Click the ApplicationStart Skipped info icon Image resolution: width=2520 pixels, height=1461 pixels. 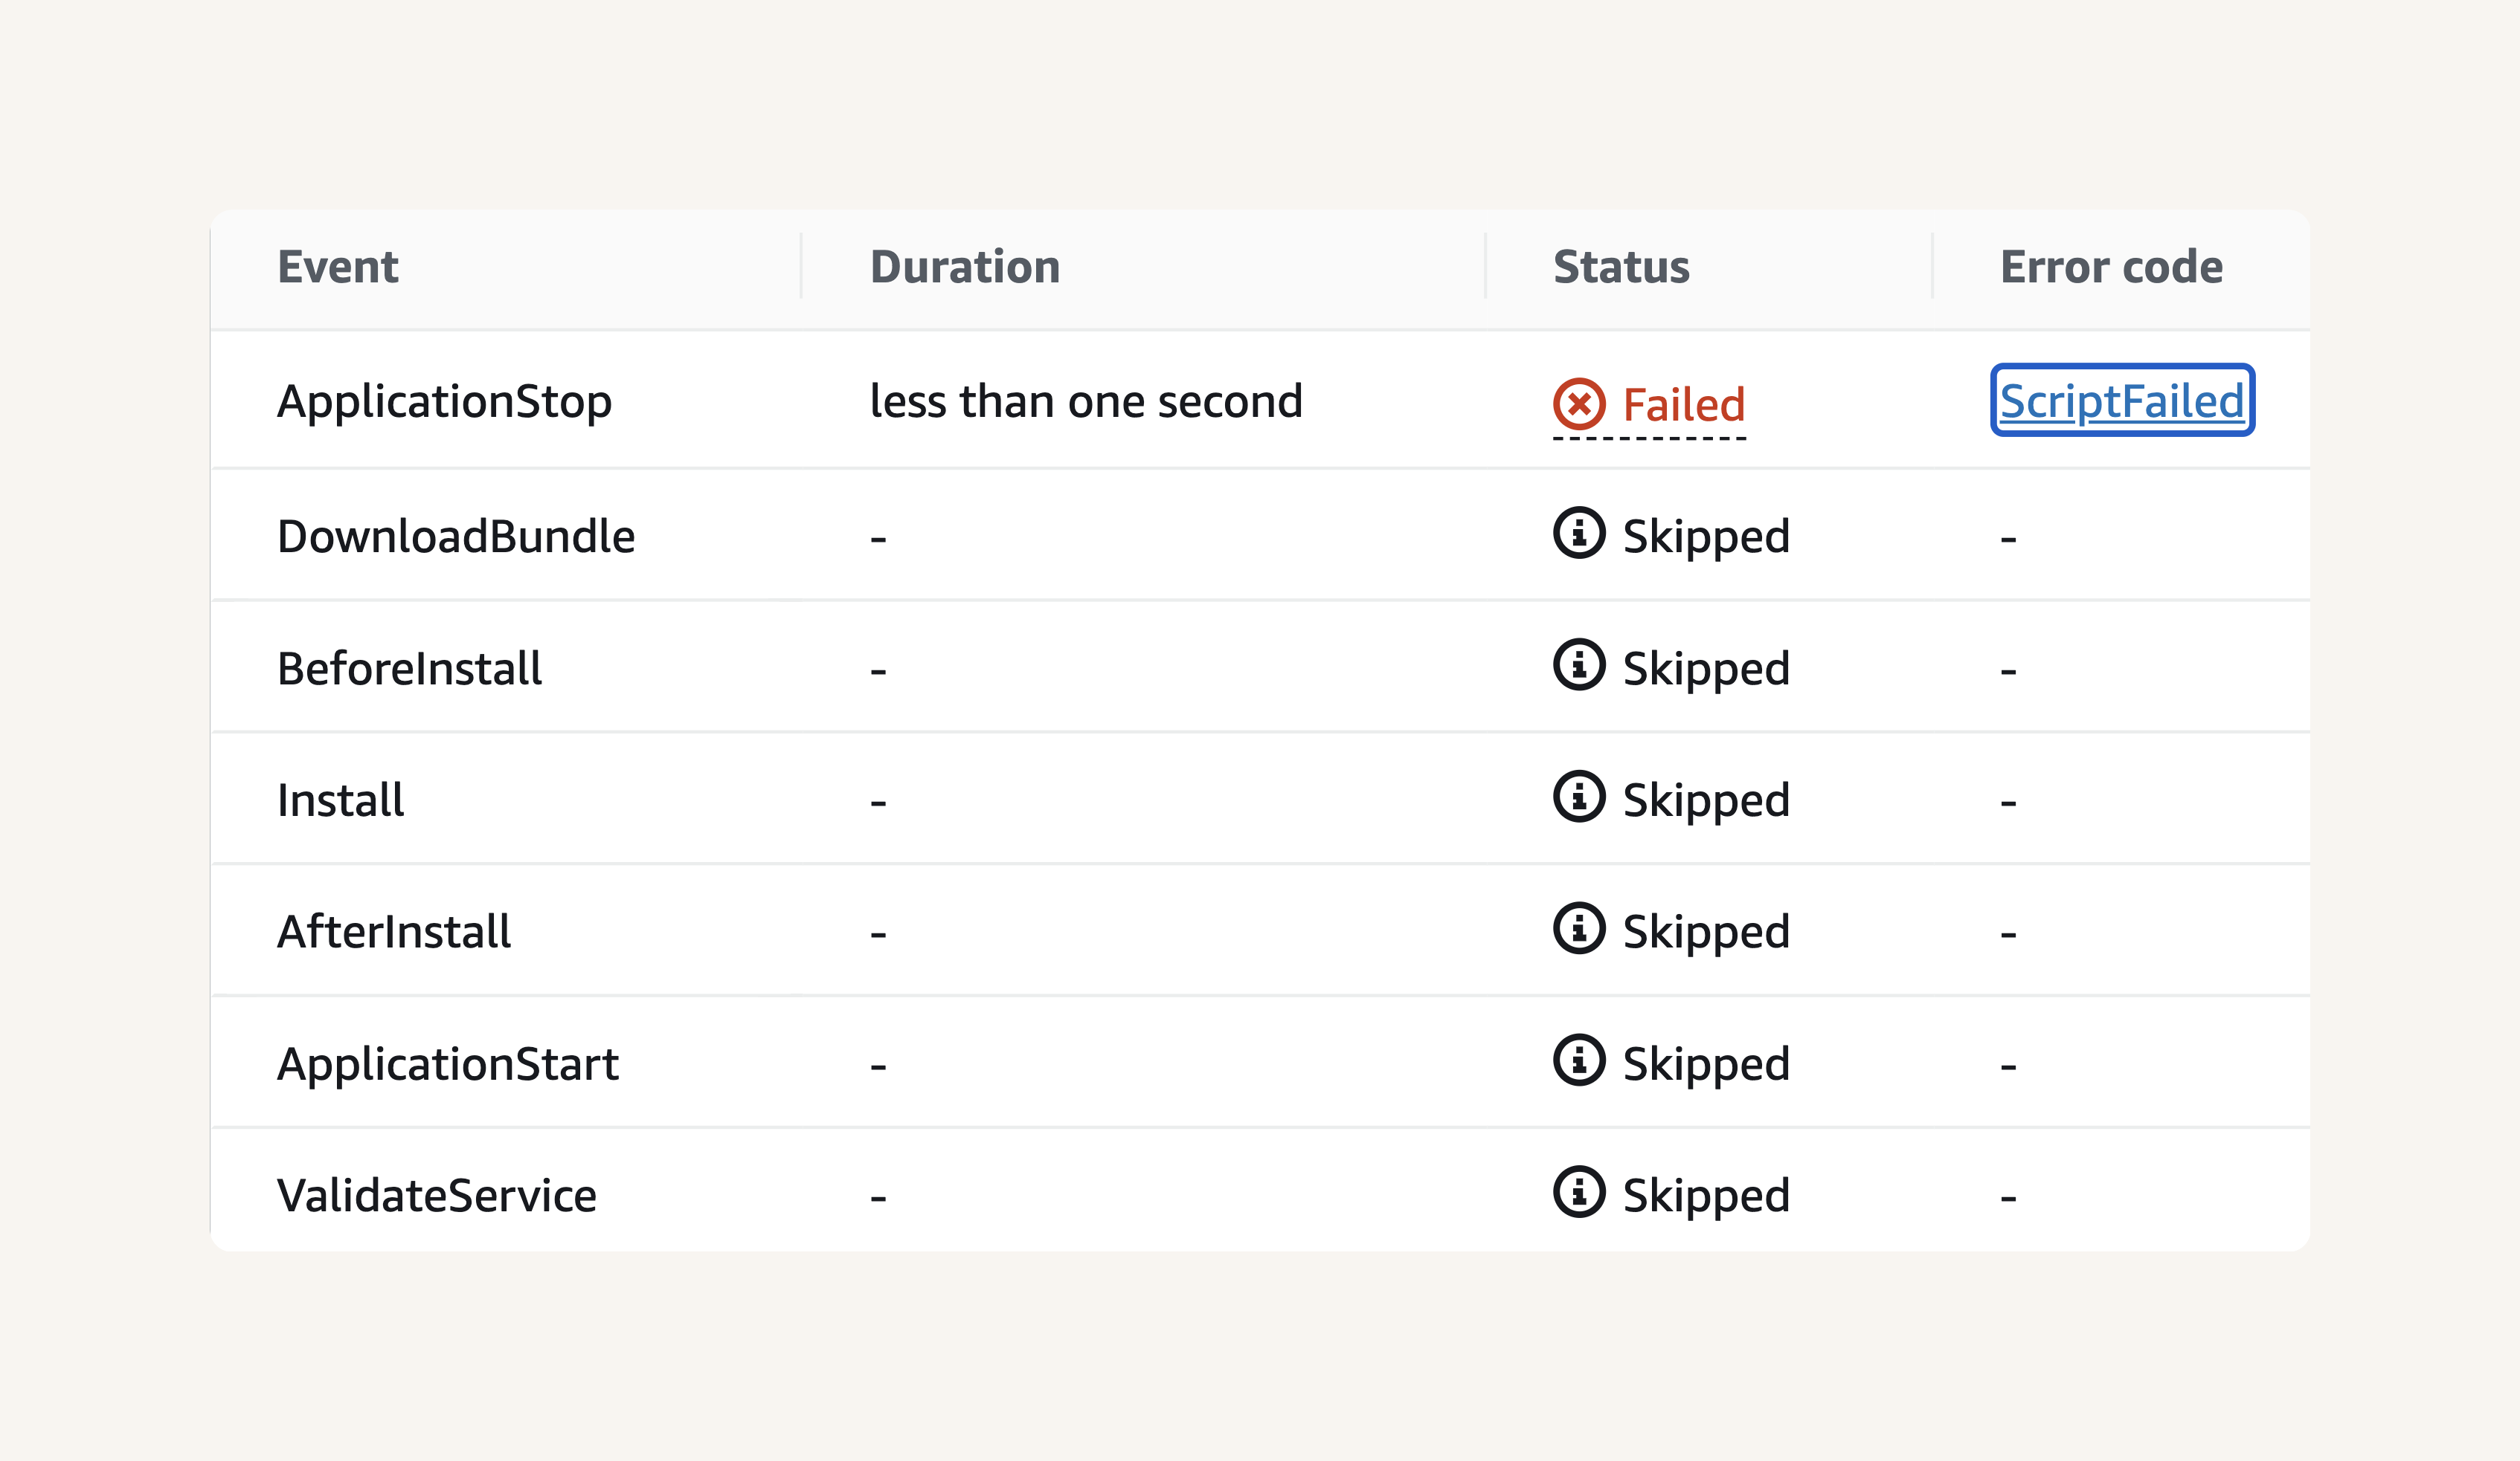pyautogui.click(x=1579, y=1060)
